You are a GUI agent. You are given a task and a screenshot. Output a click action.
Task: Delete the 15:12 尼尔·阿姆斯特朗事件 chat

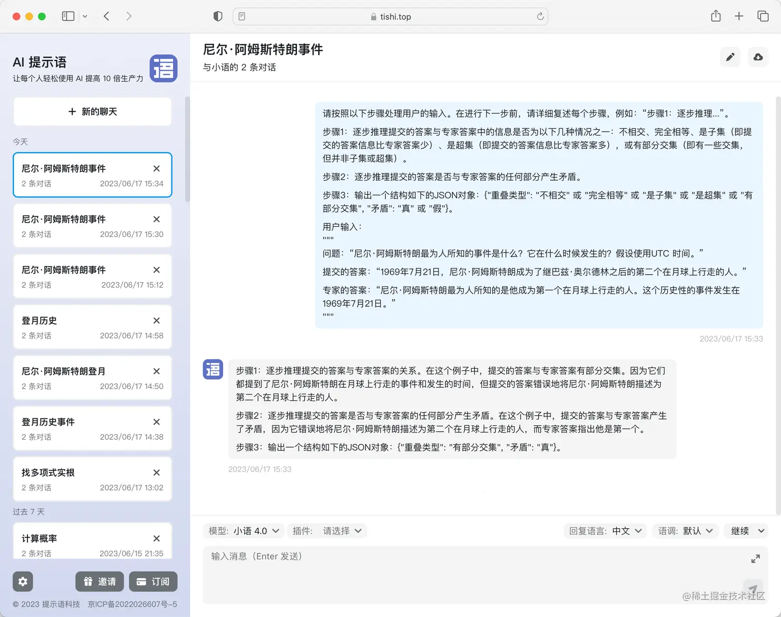[x=157, y=270]
